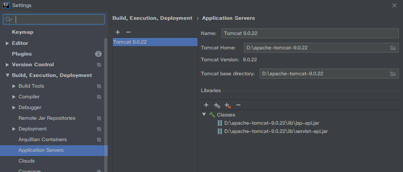The height and width of the screenshot is (172, 403).
Task: Expand the Debugger node
Action: tap(14, 107)
